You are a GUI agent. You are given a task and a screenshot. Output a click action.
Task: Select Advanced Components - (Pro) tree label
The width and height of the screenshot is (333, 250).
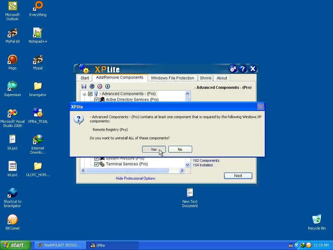[x=127, y=93]
